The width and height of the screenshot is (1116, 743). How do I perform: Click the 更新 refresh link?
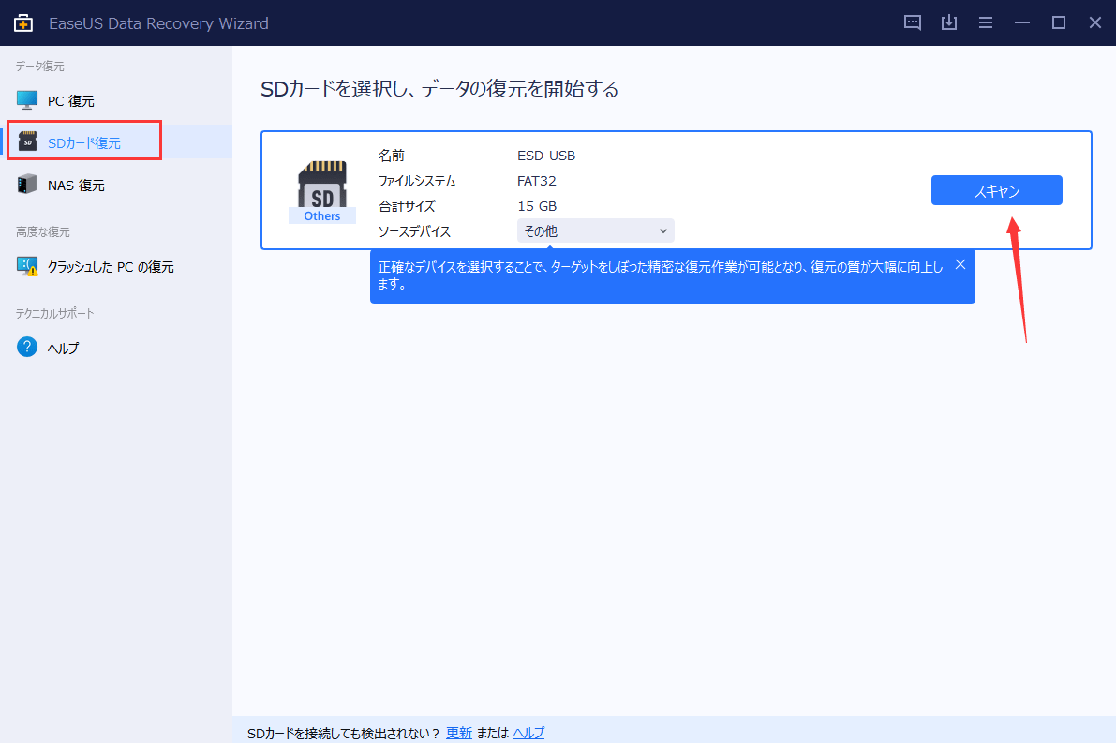tap(459, 732)
